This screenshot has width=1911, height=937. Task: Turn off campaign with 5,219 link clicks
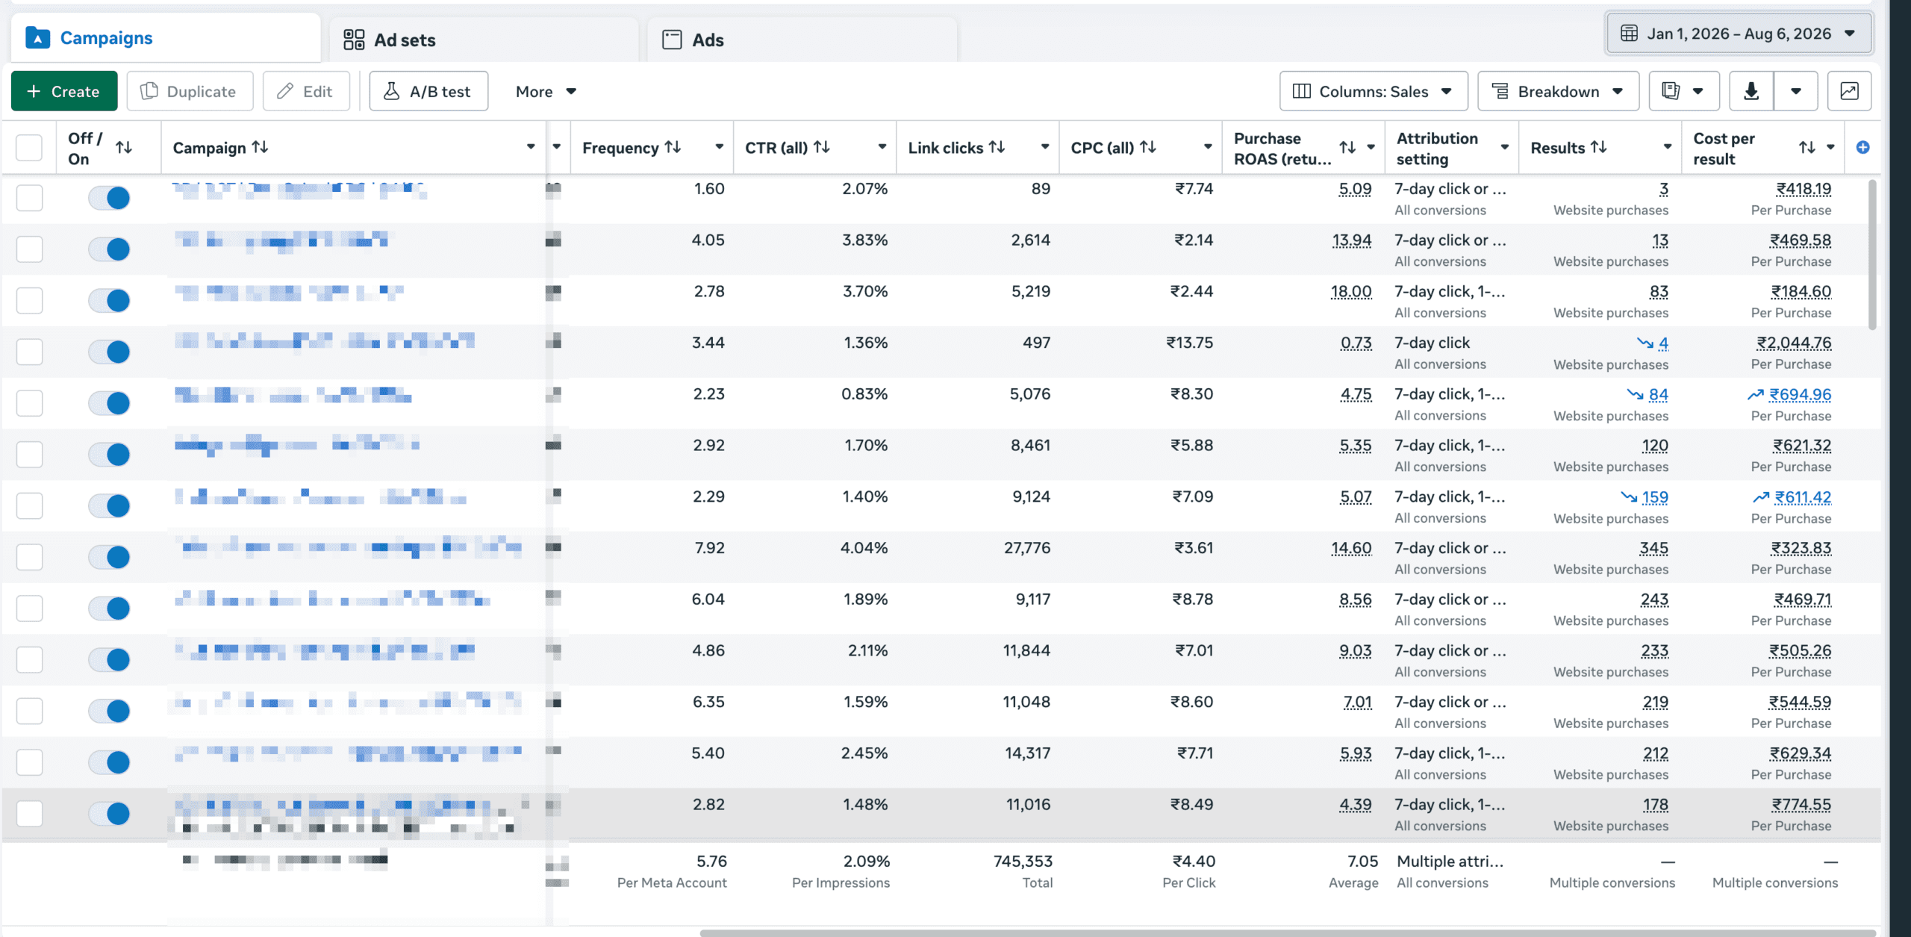coord(109,300)
